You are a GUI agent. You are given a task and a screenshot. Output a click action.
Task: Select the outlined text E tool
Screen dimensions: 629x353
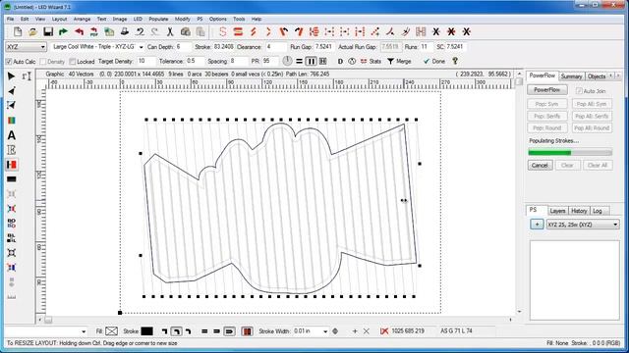point(11,150)
